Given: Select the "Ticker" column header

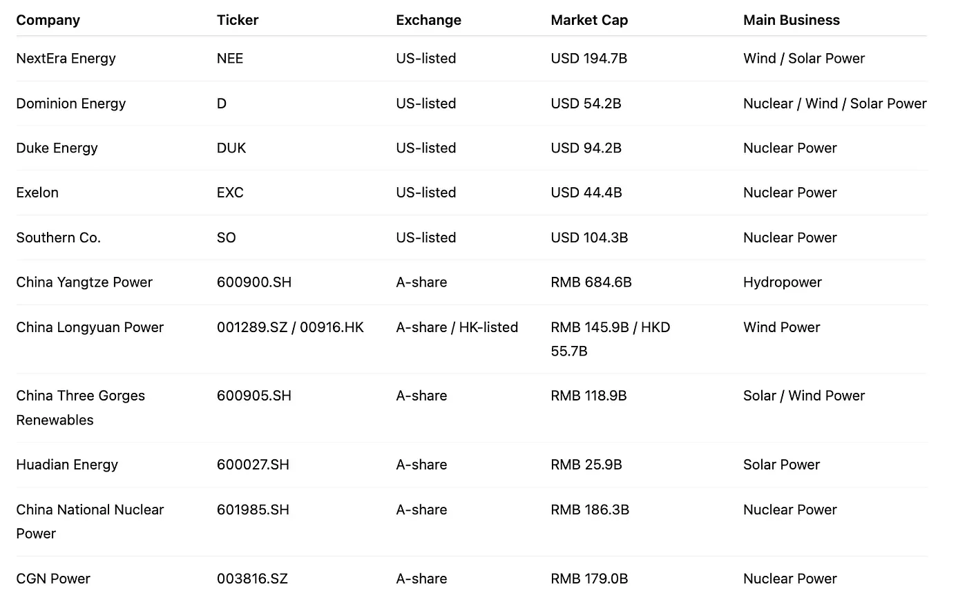Looking at the screenshot, I should click(238, 20).
